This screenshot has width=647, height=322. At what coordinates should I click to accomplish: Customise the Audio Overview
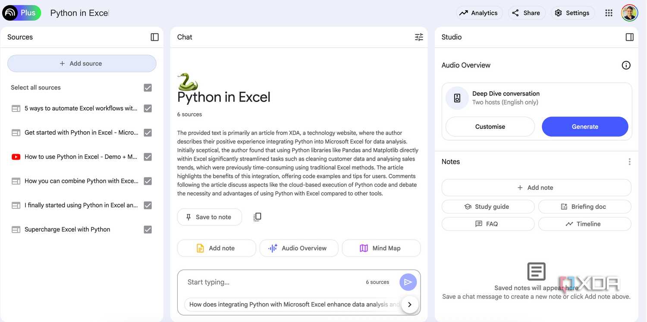click(490, 127)
